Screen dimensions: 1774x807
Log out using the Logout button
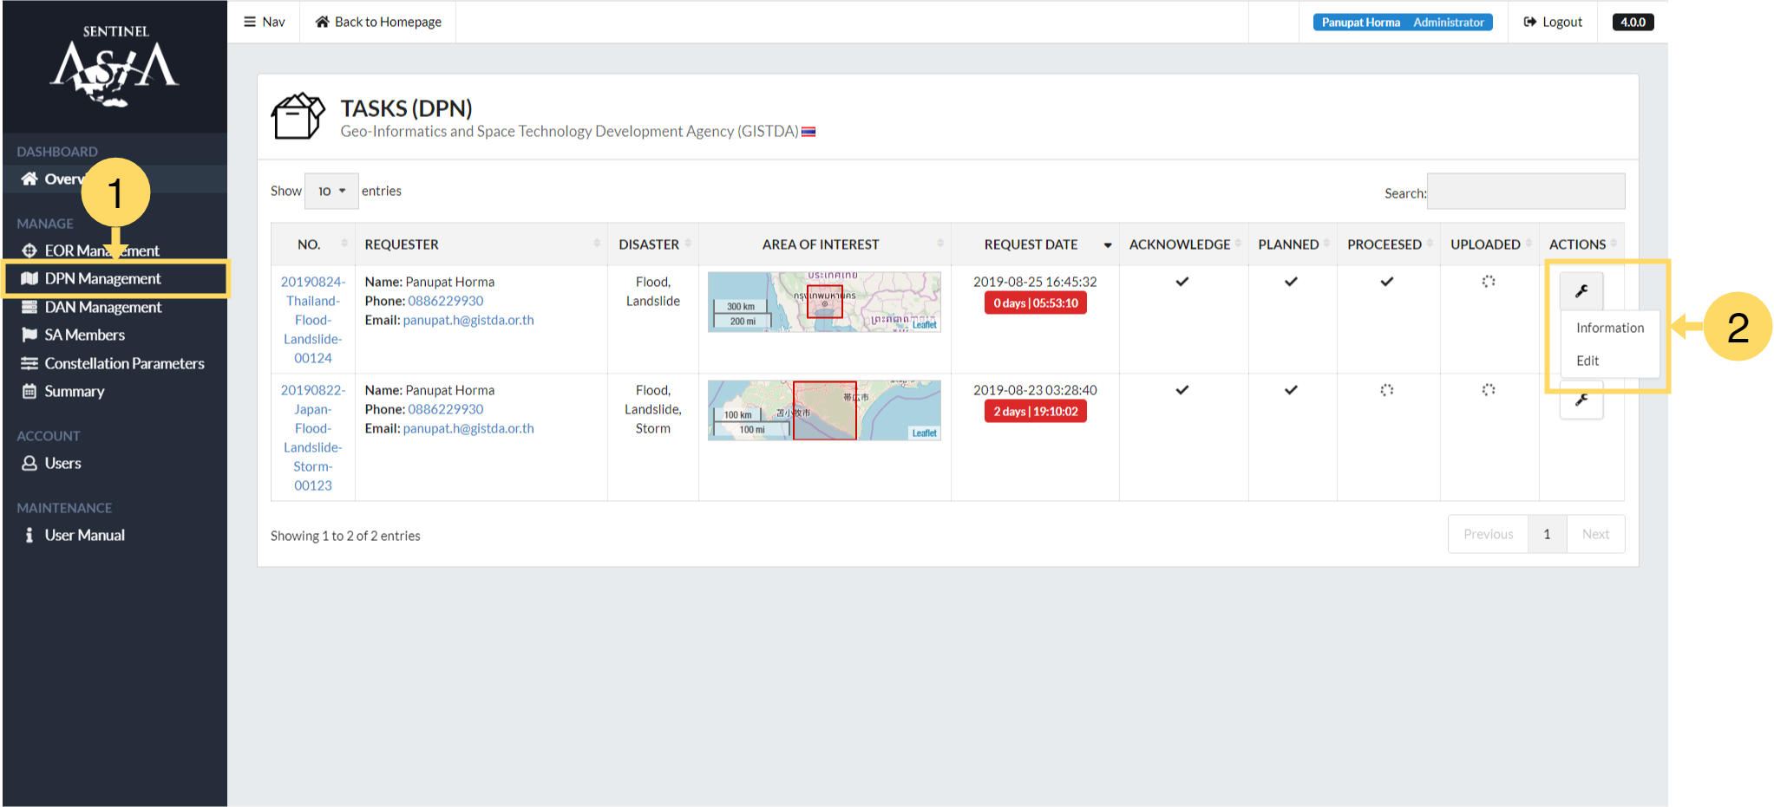(1553, 22)
